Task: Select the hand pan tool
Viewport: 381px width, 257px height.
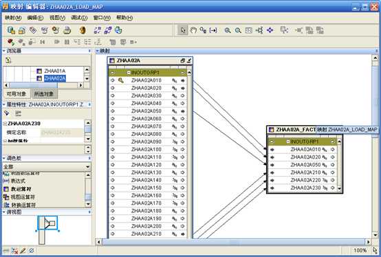Action: (193, 30)
